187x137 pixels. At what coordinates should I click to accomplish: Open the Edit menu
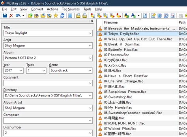[14, 9]
